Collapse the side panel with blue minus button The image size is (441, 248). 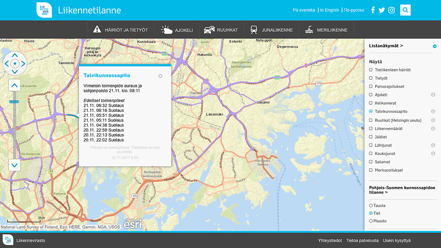tap(435, 46)
